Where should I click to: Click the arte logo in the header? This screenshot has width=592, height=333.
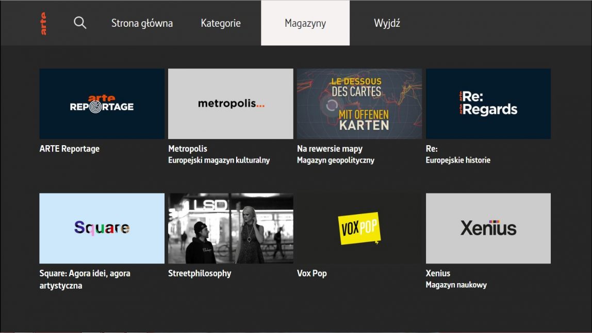tap(43, 23)
